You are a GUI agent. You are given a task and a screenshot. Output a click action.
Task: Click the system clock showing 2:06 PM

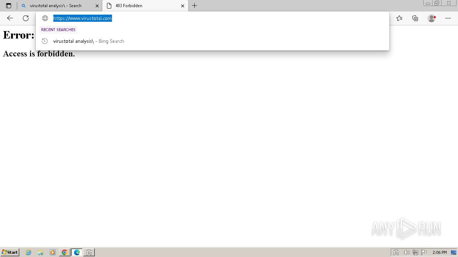pos(439,252)
